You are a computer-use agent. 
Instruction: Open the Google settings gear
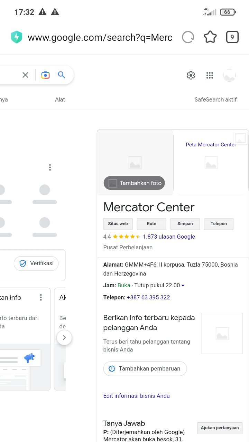[x=191, y=75]
